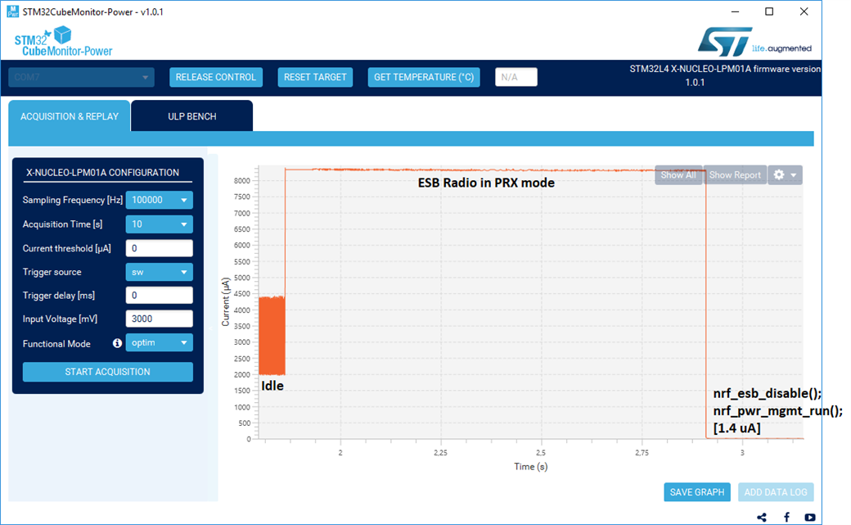Click the Sampling Frequency [Hz] label
851x525 pixels.
click(72, 200)
